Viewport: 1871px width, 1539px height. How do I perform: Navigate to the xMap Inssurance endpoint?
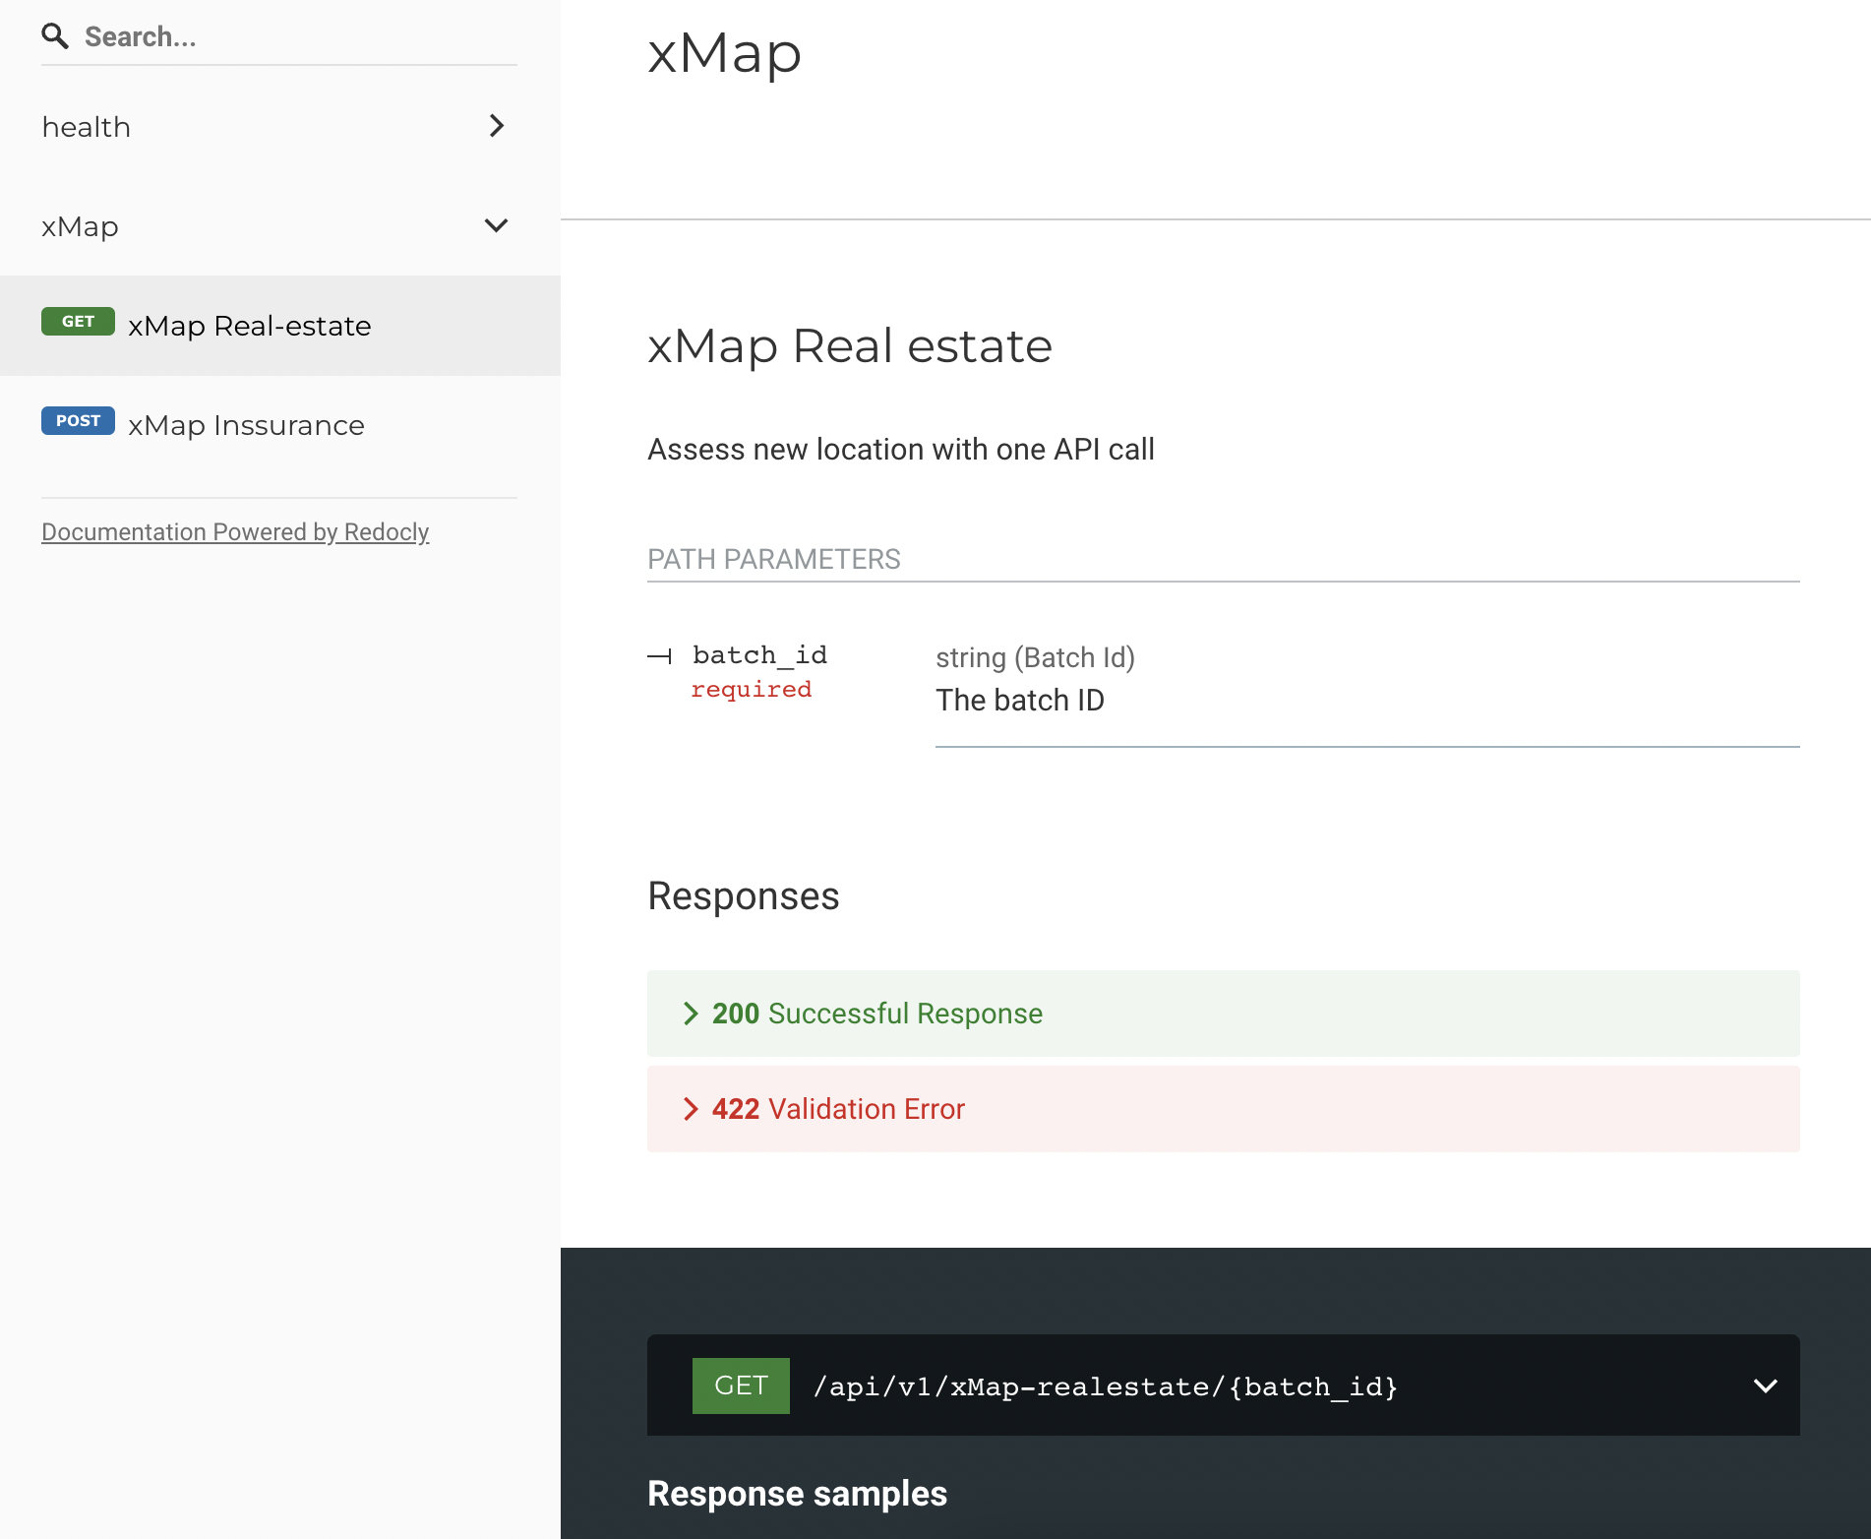(x=246, y=425)
